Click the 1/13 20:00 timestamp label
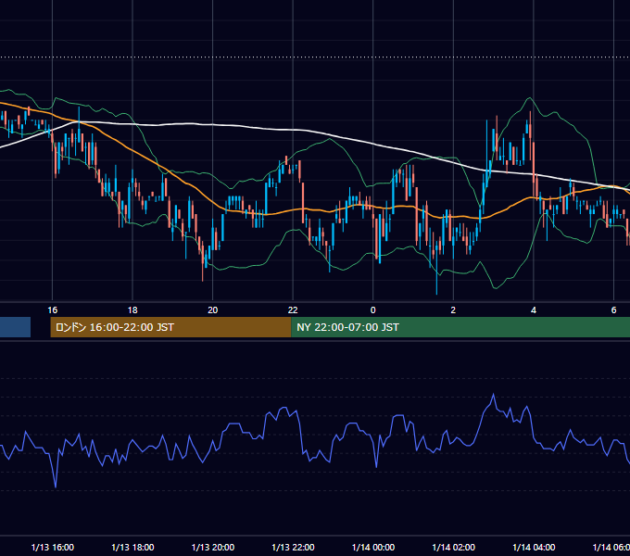This screenshot has width=630, height=556. point(212,547)
